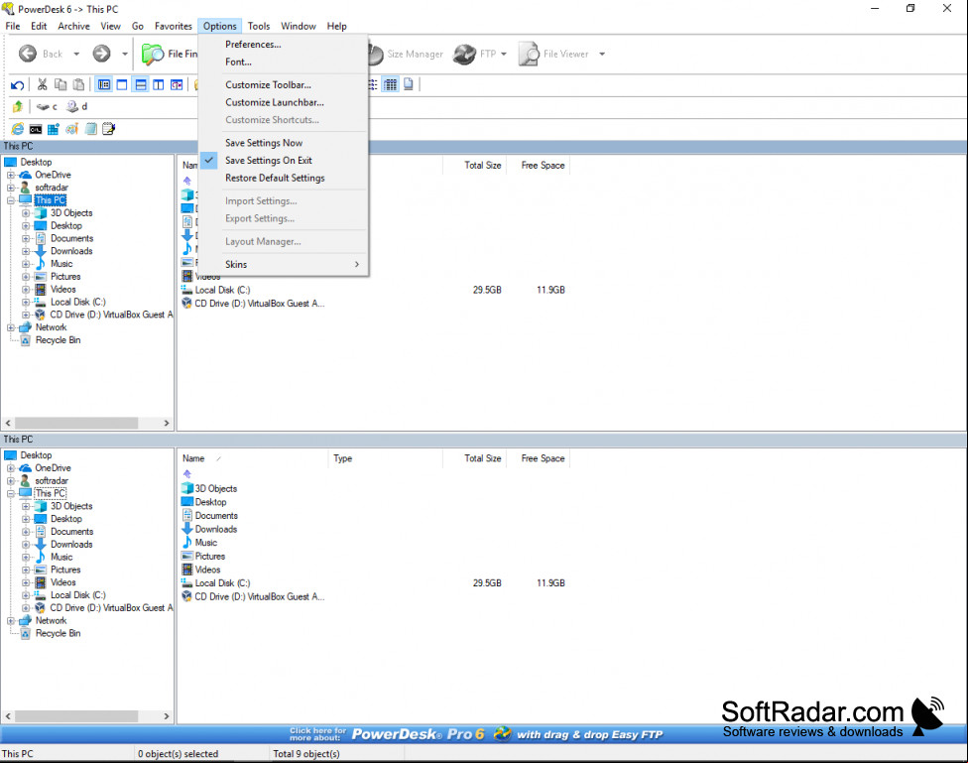Sort by Free Space in the upper pane

(539, 165)
